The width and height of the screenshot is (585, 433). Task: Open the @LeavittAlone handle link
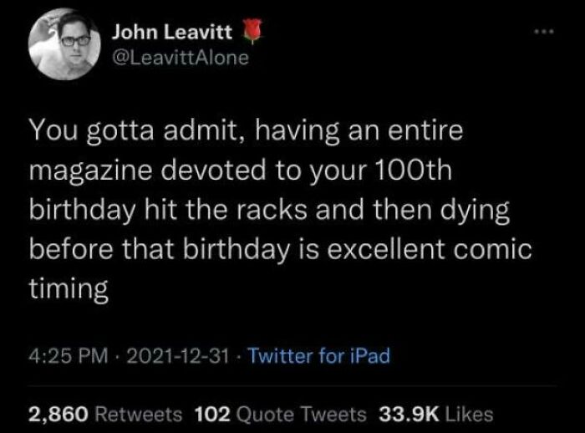coord(181,59)
